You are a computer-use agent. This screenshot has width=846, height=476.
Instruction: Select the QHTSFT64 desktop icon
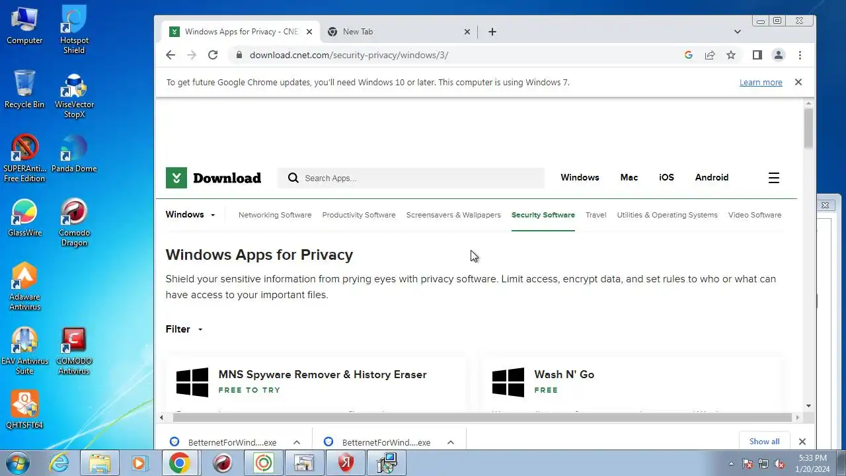click(24, 410)
